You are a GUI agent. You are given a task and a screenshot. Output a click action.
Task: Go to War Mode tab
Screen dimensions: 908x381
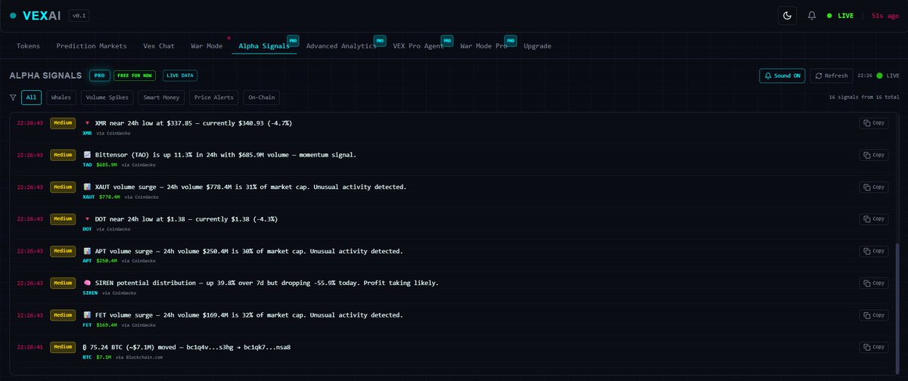207,46
